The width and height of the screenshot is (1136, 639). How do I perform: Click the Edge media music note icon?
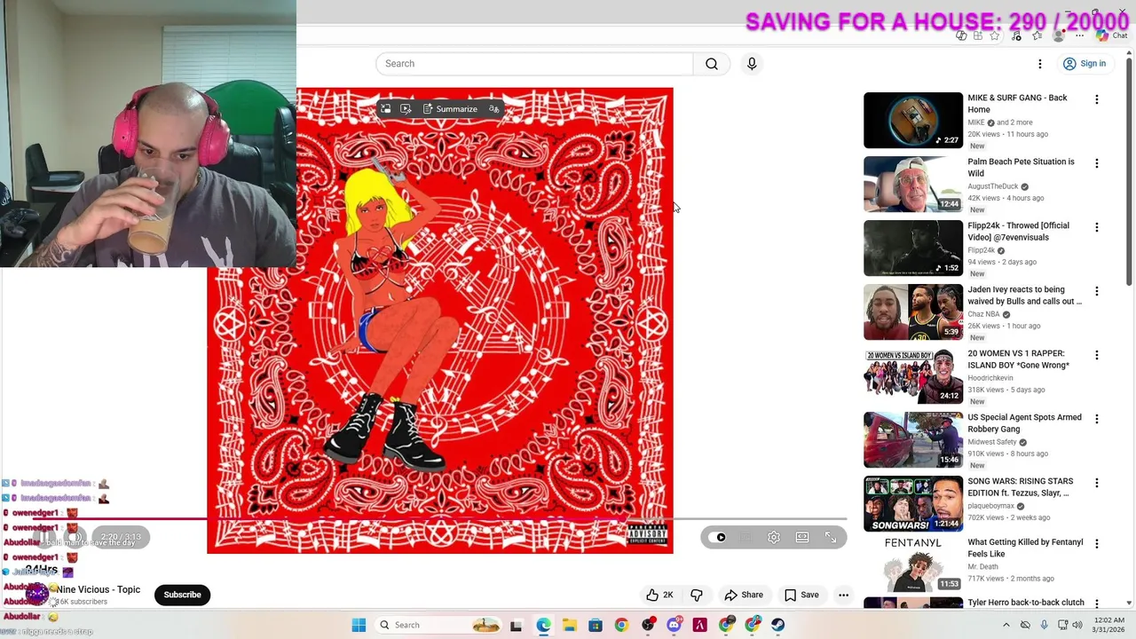(x=1016, y=35)
